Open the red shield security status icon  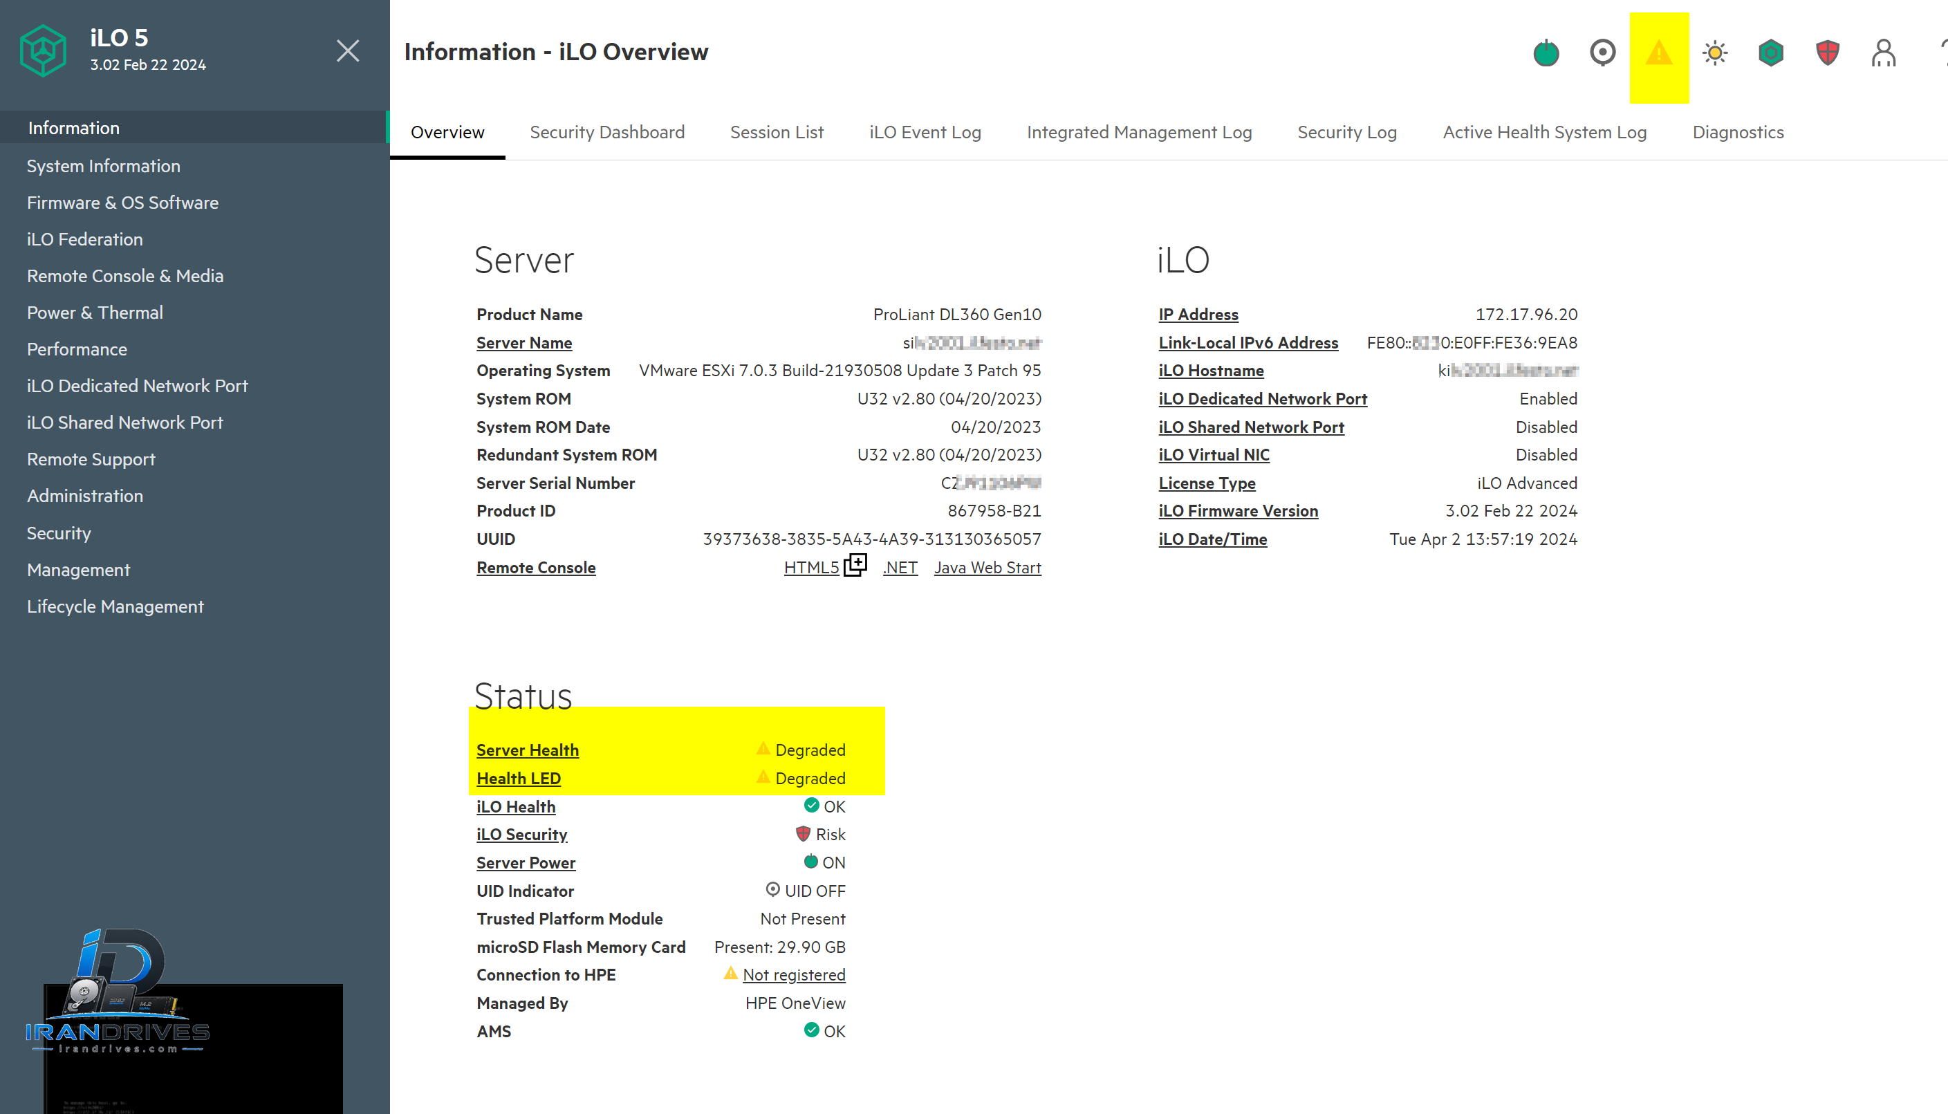[x=1828, y=53]
